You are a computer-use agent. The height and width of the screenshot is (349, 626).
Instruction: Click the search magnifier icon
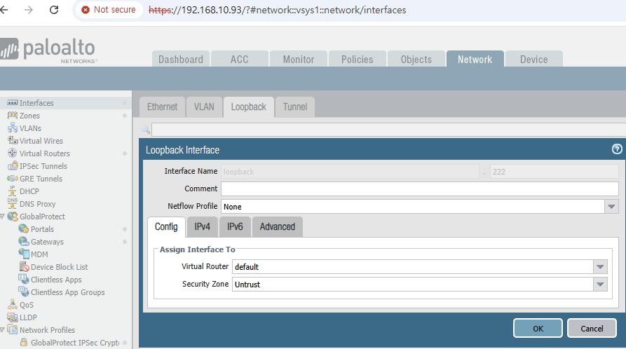coord(145,130)
